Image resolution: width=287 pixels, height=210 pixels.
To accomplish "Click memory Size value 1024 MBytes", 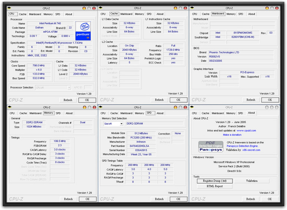I will (x=34, y=127).
